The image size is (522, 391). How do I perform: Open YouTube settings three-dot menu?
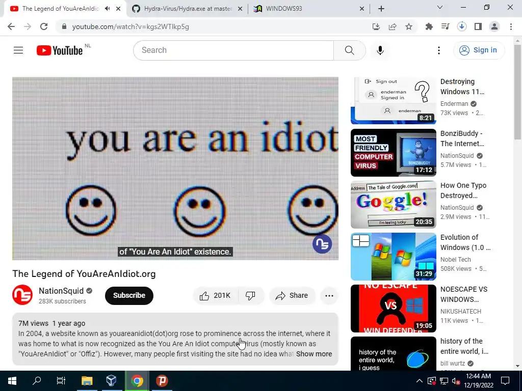click(x=439, y=50)
